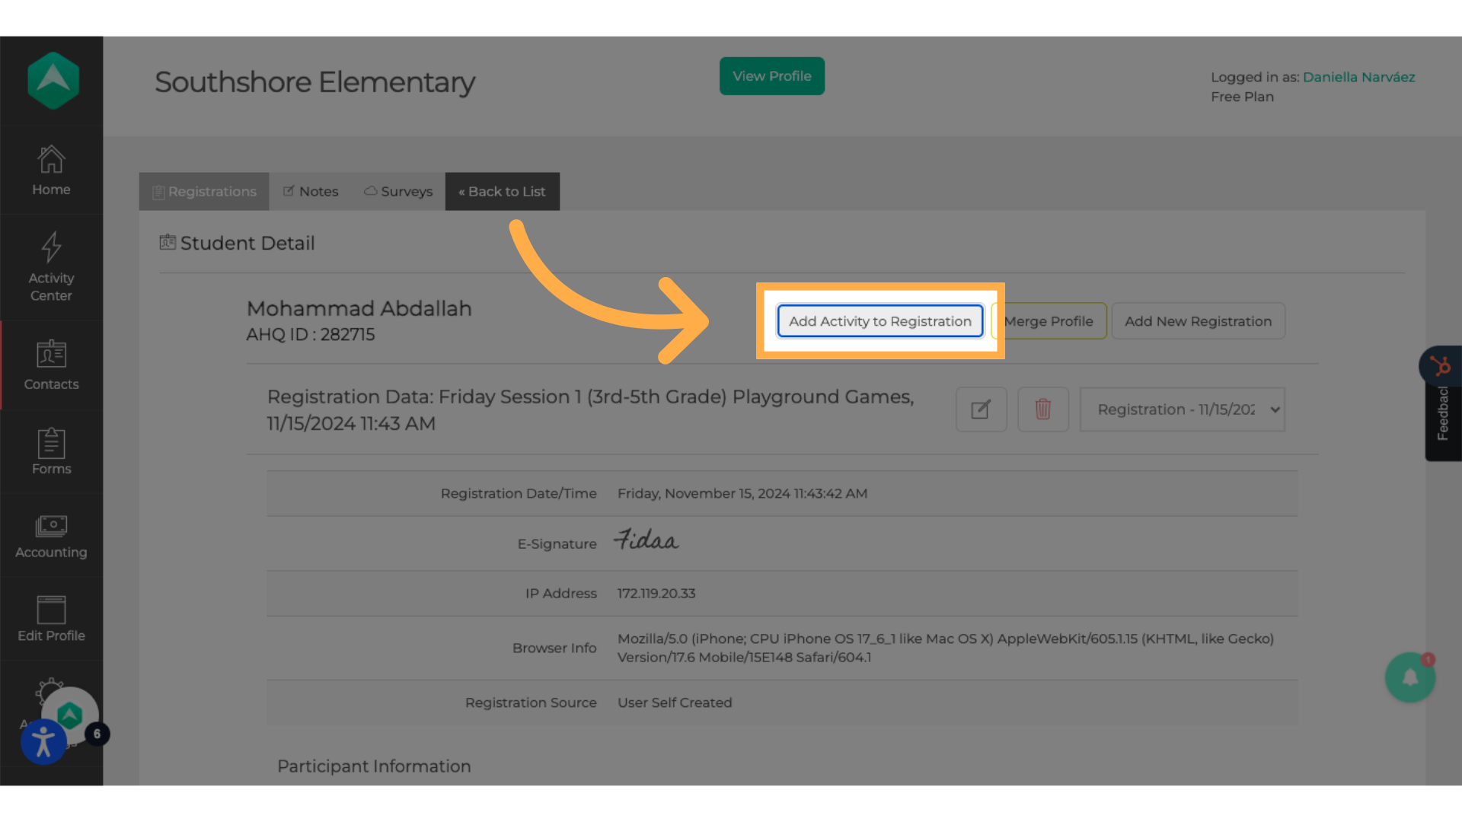
Task: Open Contacts in the sidebar
Action: (x=51, y=365)
